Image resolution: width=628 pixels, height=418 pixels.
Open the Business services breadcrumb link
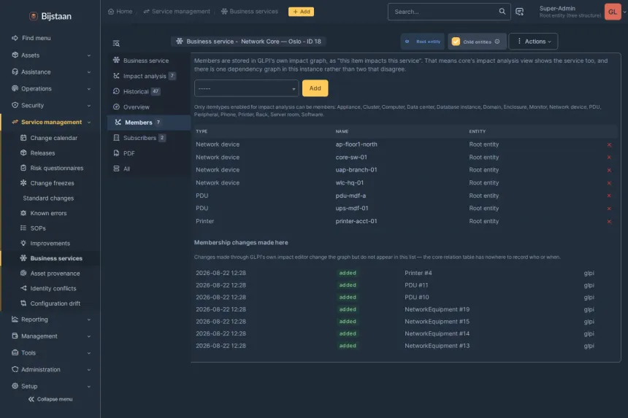click(x=250, y=12)
